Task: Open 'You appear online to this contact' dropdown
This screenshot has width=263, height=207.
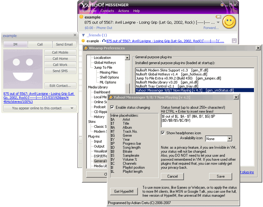Action: [39, 108]
